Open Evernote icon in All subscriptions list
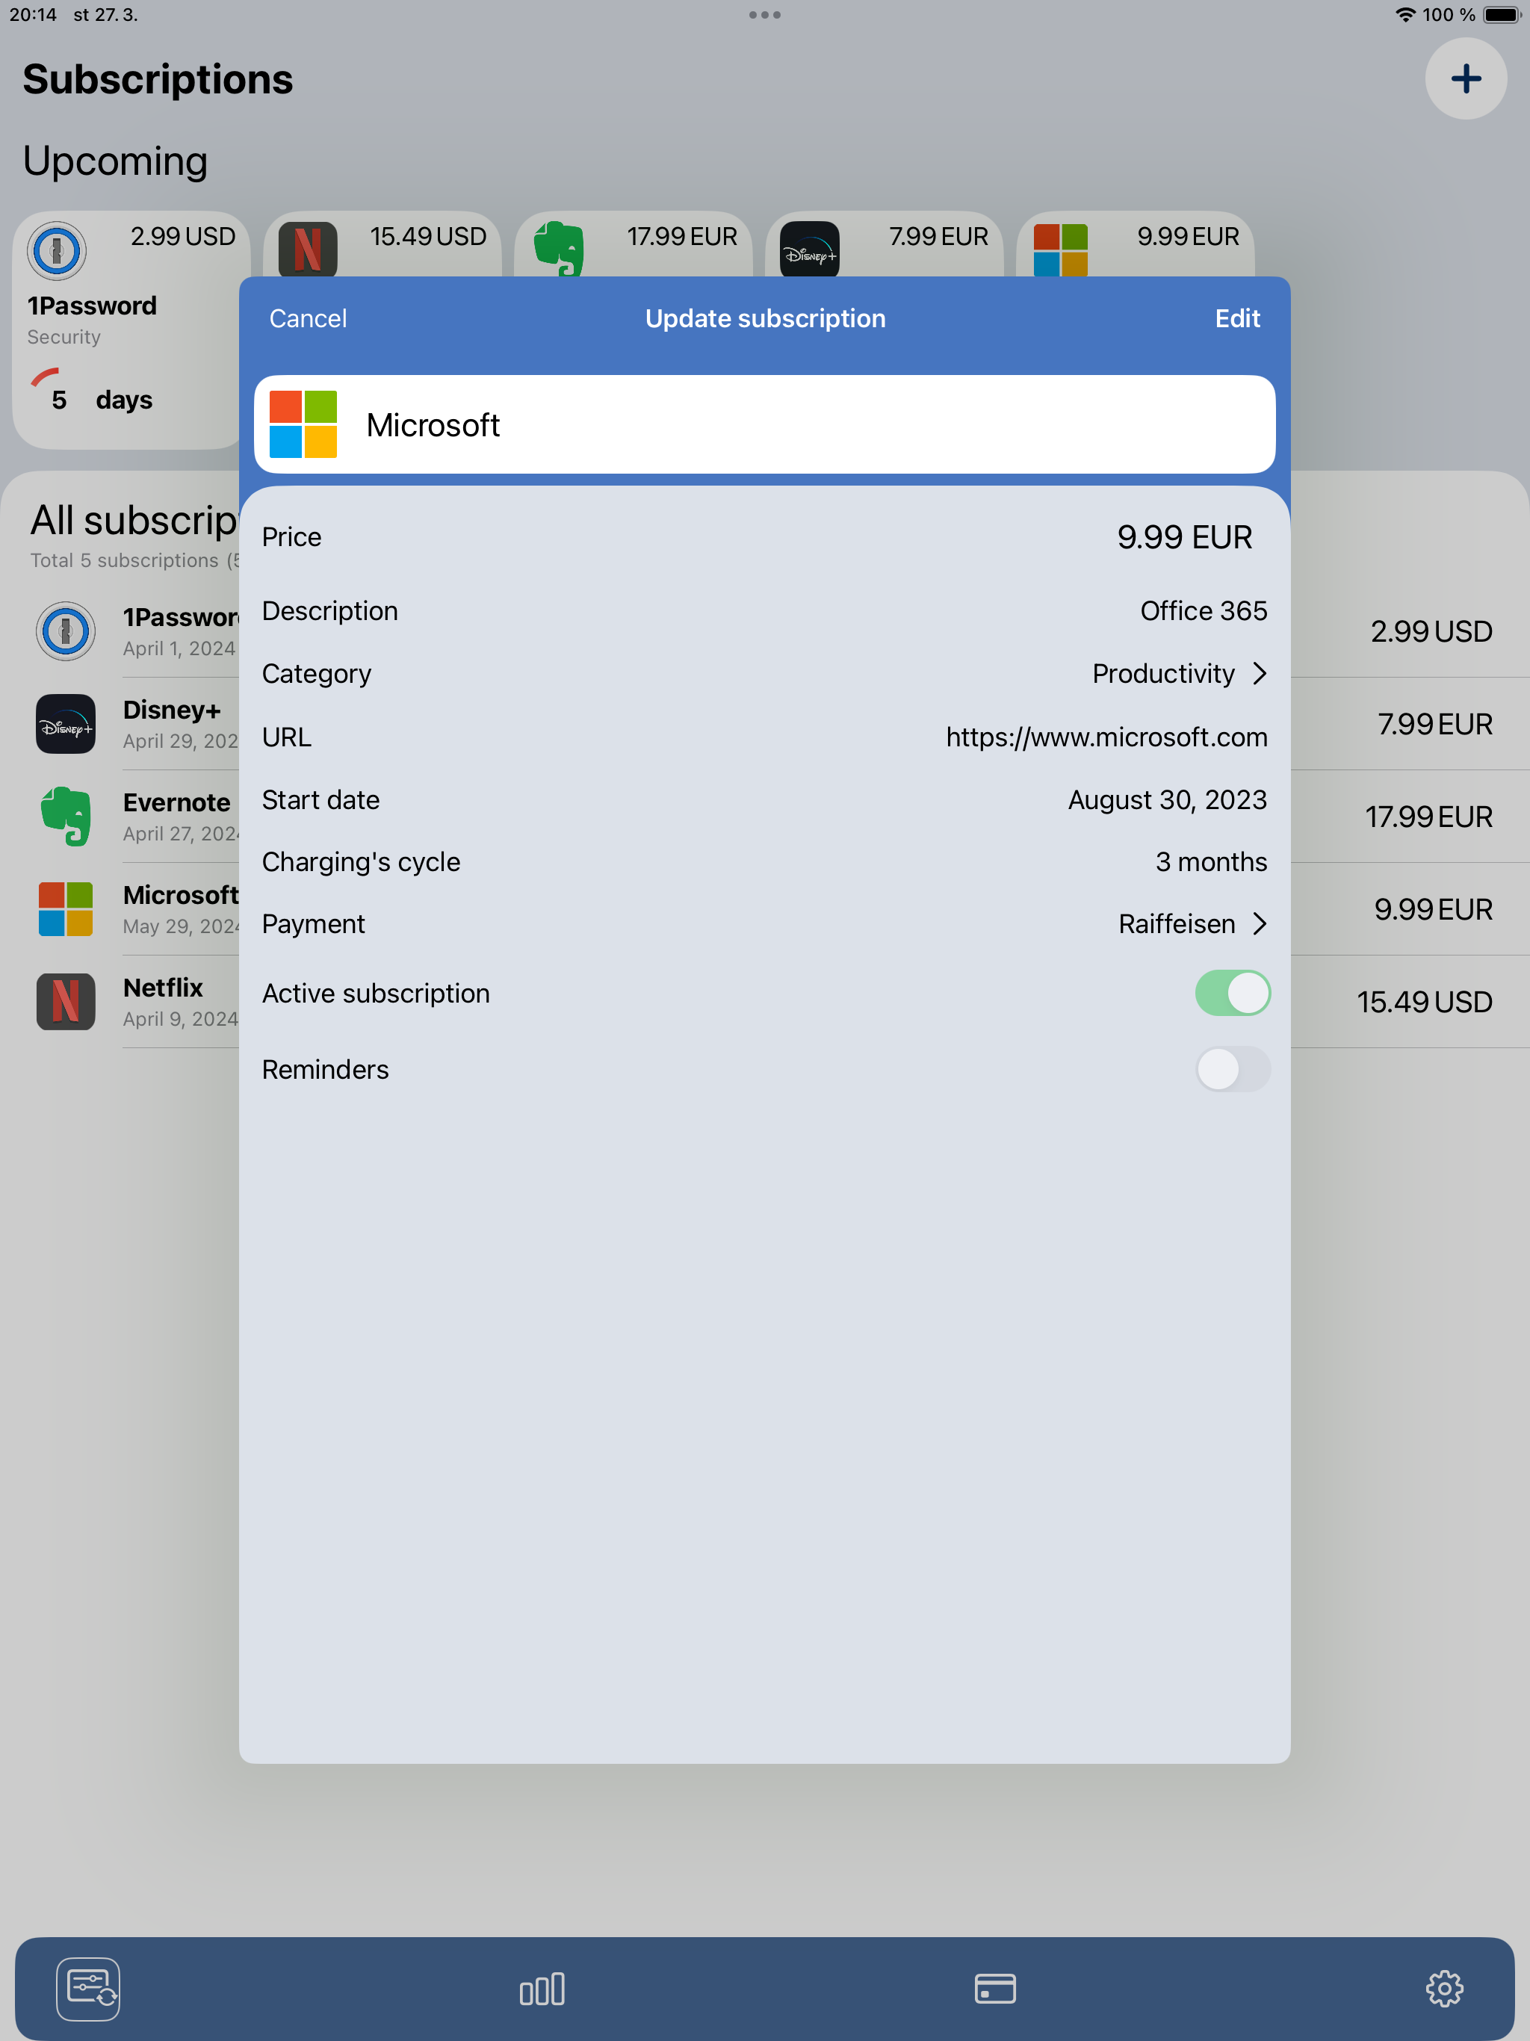Viewport: 1530px width, 2041px height. [x=66, y=817]
